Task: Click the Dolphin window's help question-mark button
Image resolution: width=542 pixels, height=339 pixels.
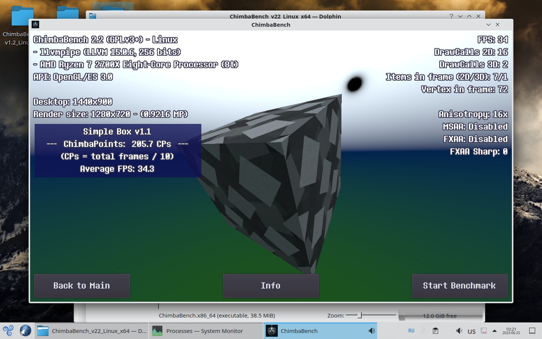Action: click(x=451, y=16)
